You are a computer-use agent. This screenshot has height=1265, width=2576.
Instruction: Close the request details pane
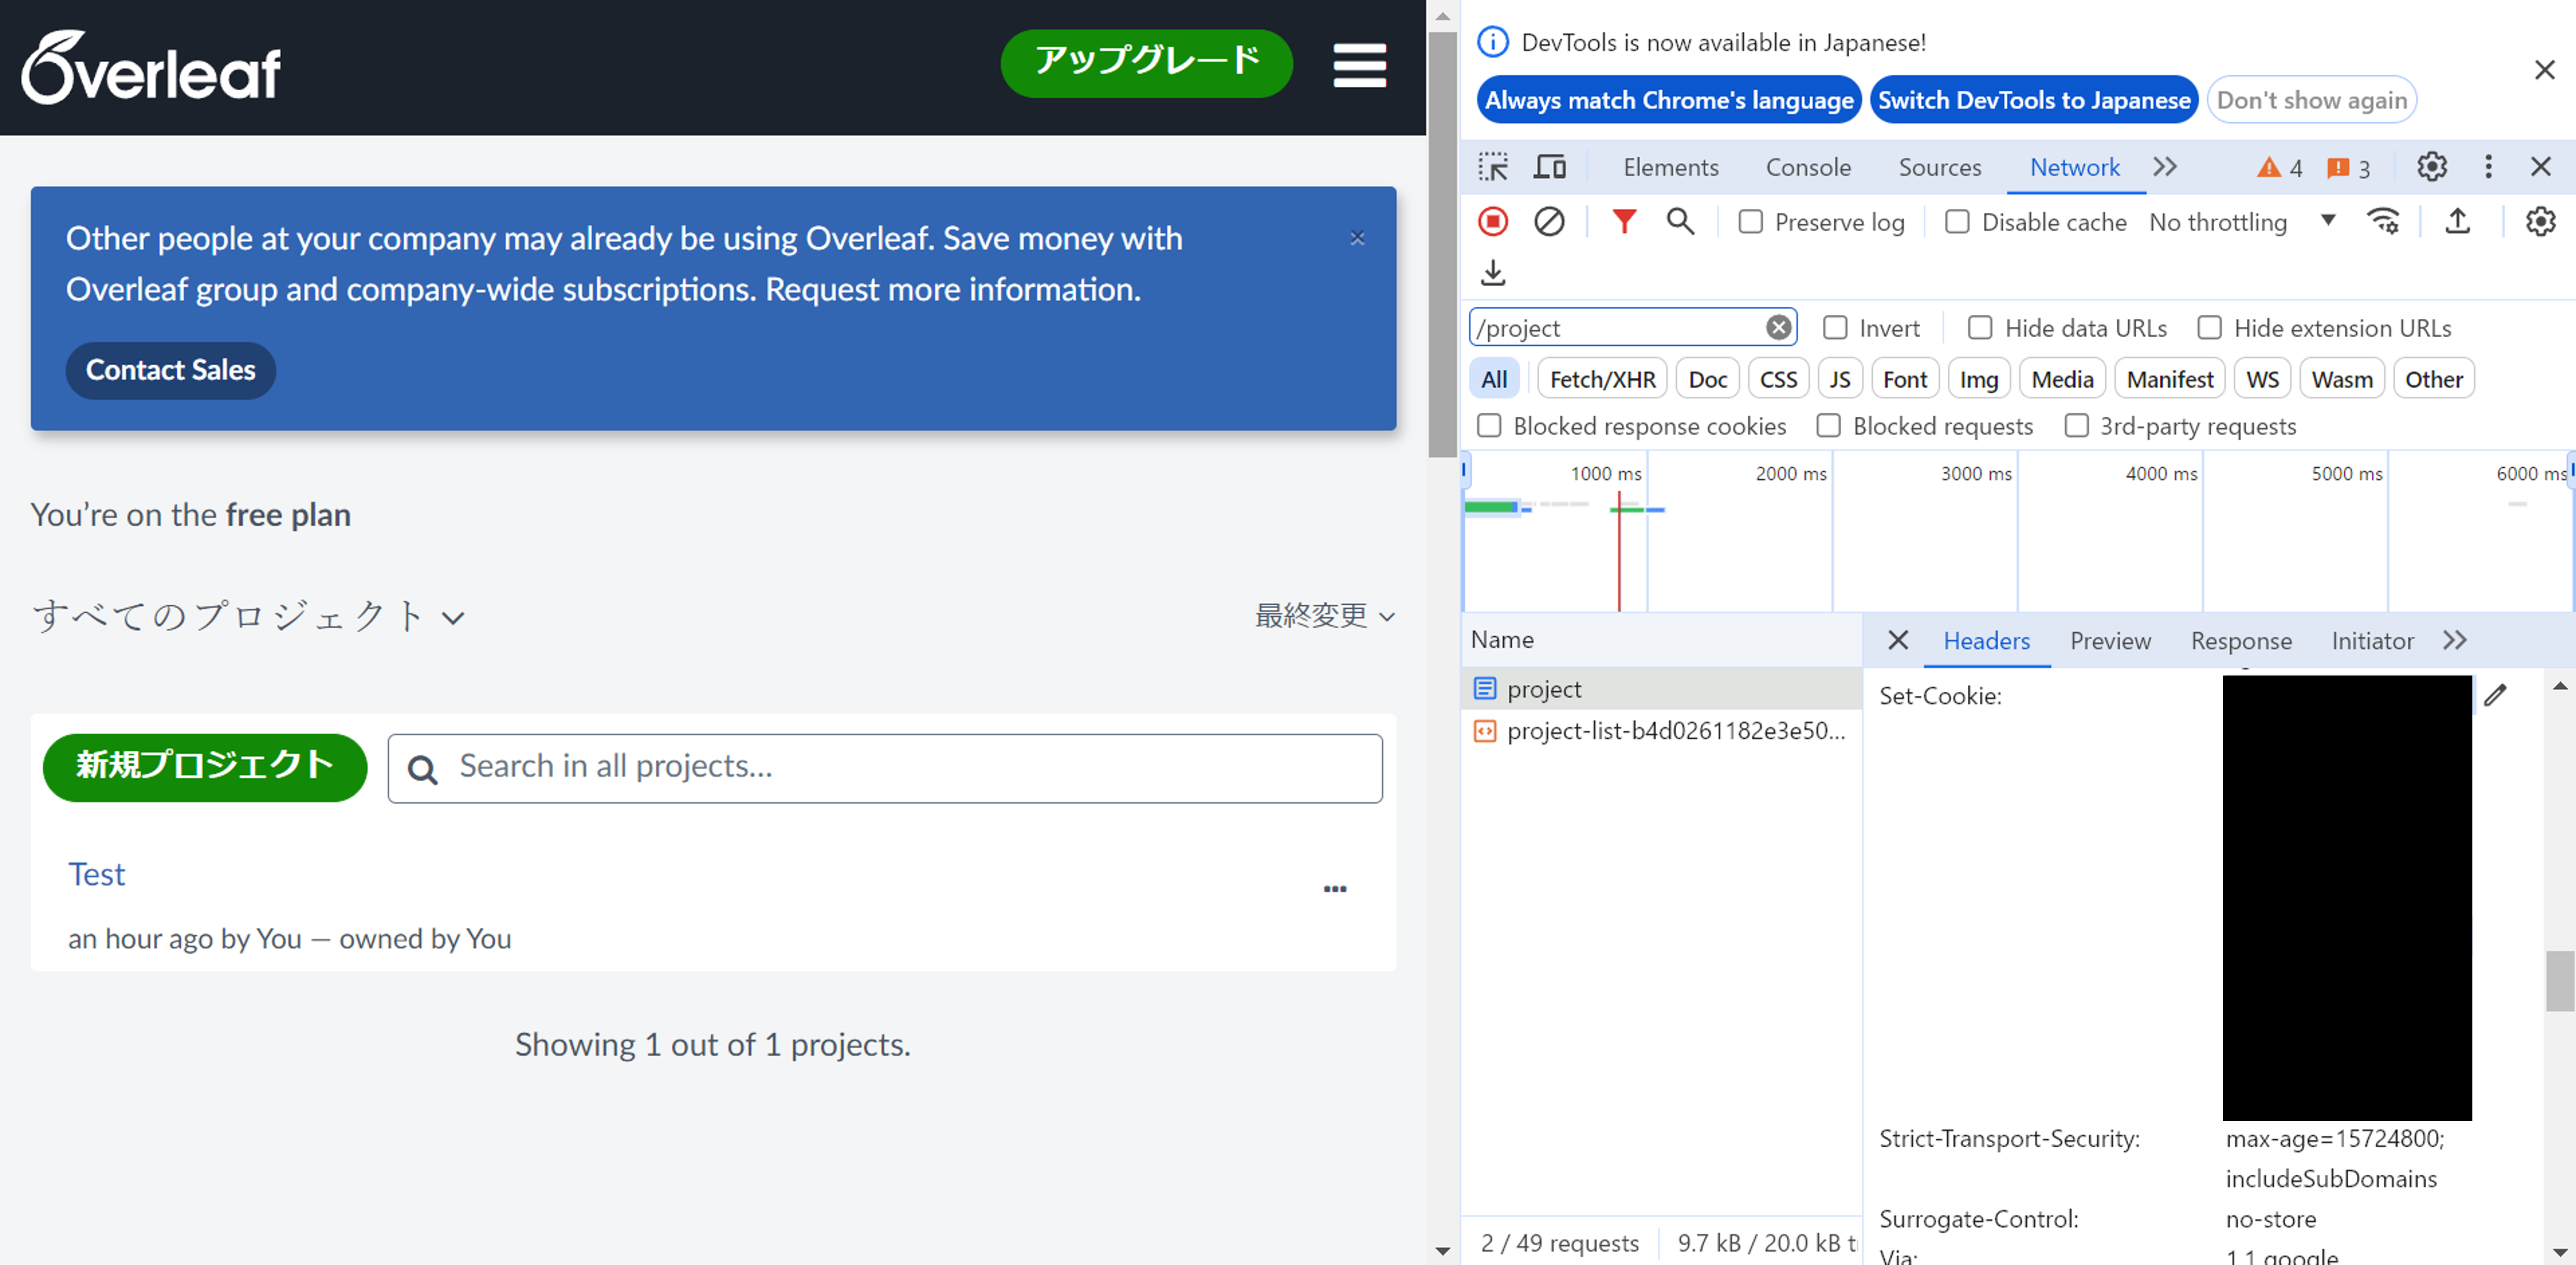coord(1898,640)
